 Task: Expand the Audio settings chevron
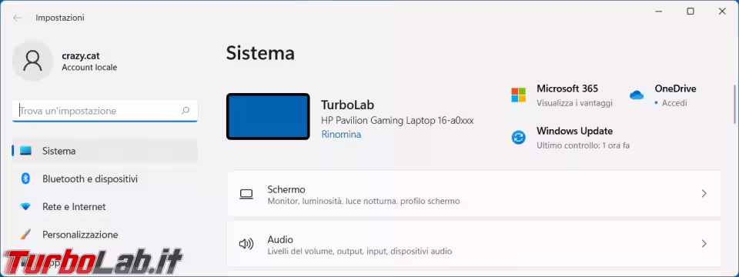[704, 244]
